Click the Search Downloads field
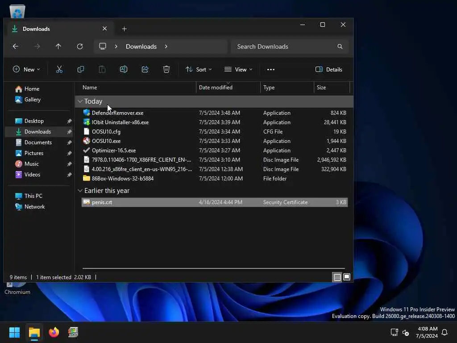 (x=290, y=46)
